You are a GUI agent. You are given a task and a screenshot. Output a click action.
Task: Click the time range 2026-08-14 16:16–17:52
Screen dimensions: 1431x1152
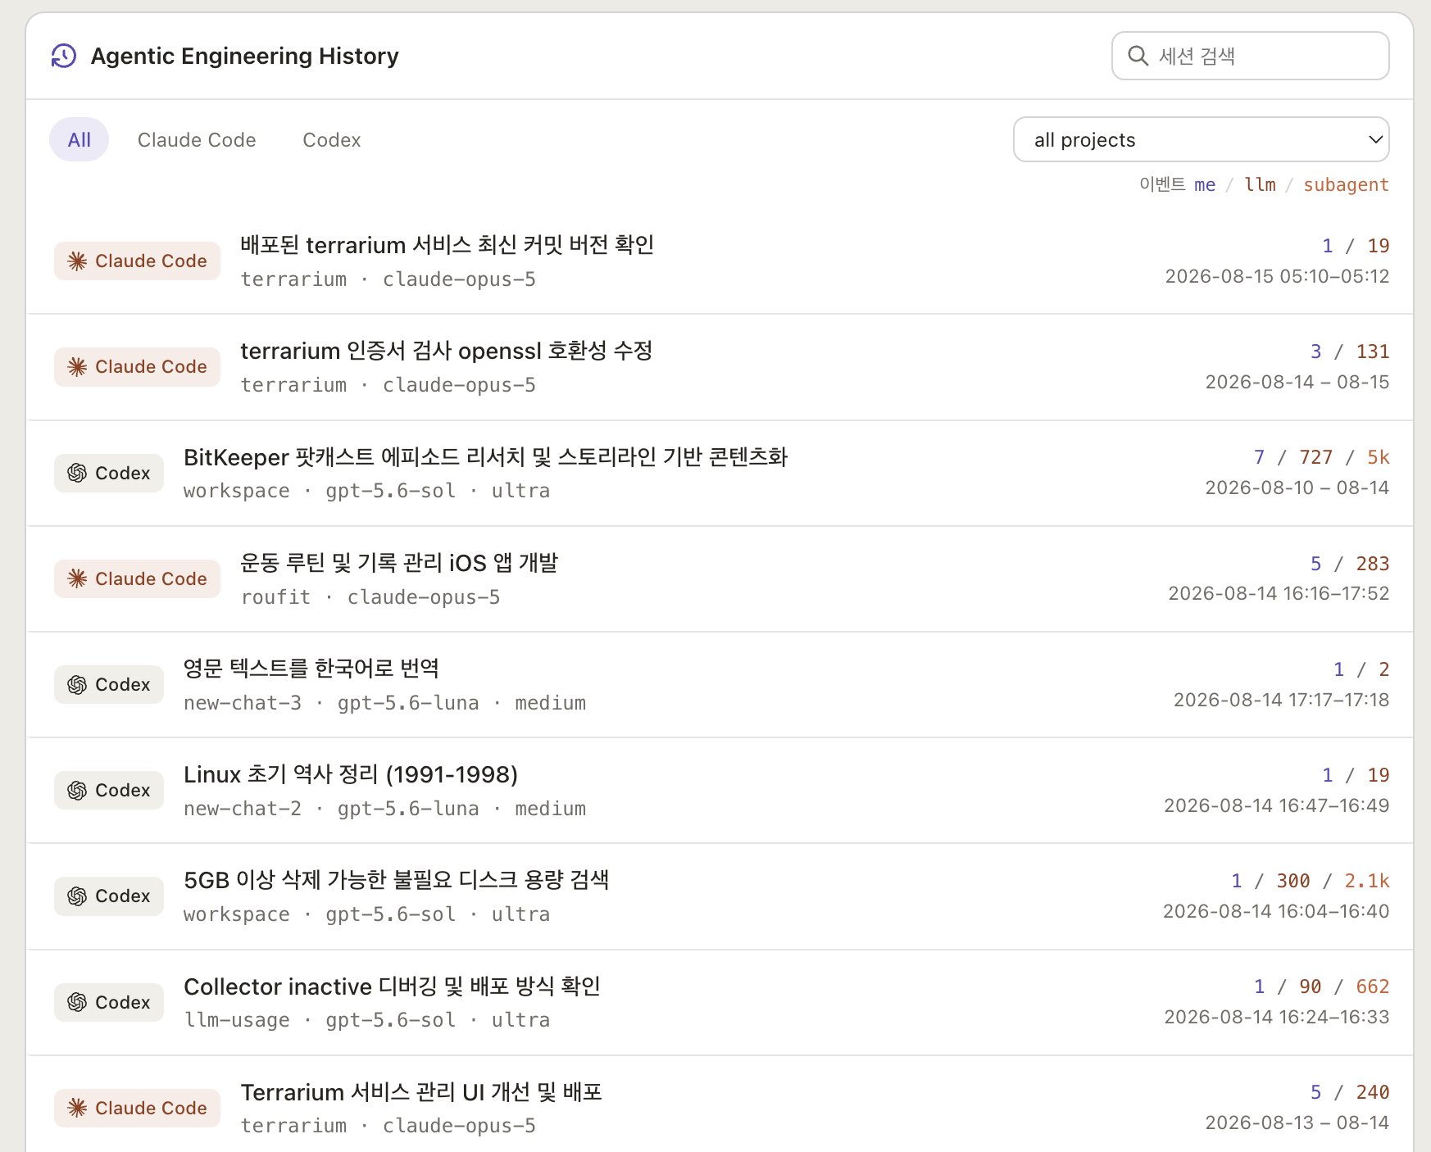[x=1279, y=593]
